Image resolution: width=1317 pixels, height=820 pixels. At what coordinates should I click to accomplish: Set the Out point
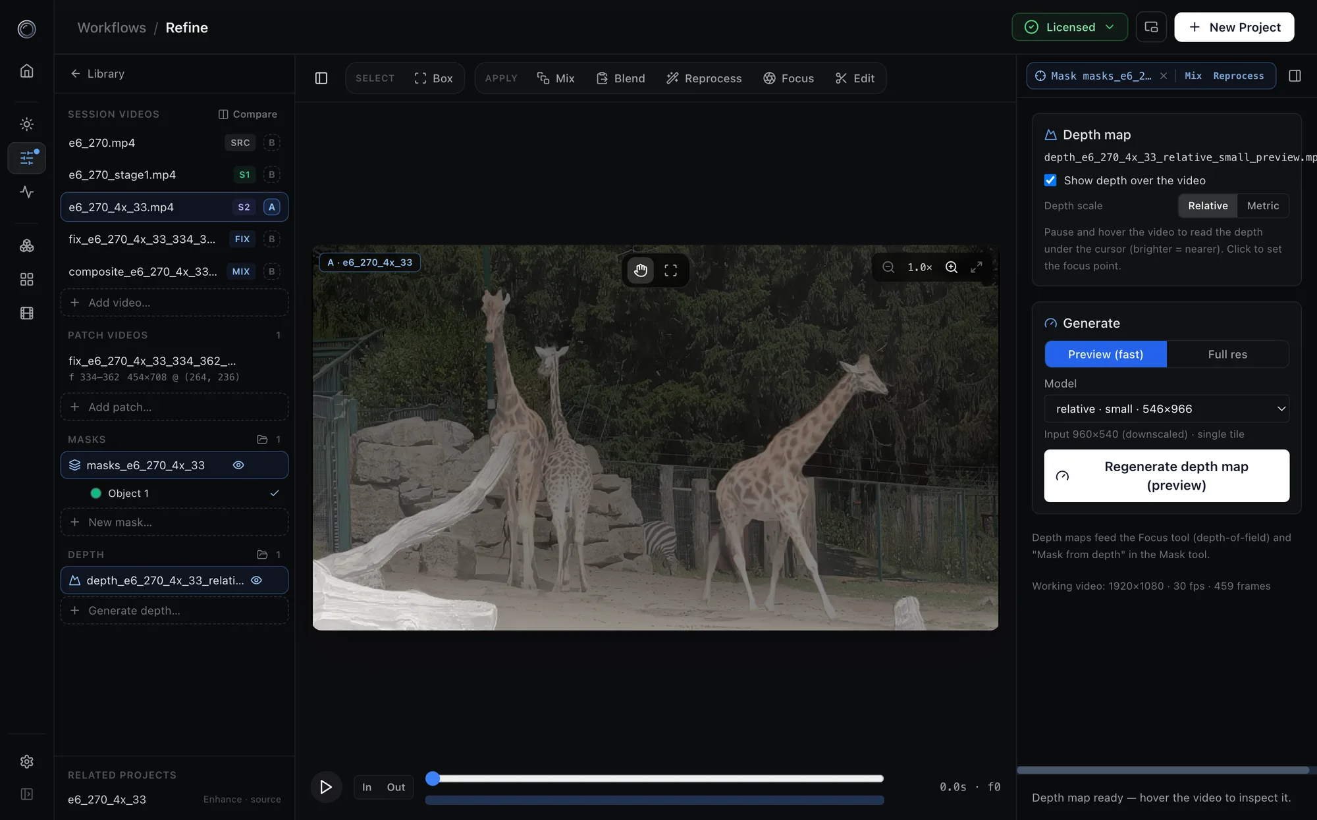coord(396,787)
